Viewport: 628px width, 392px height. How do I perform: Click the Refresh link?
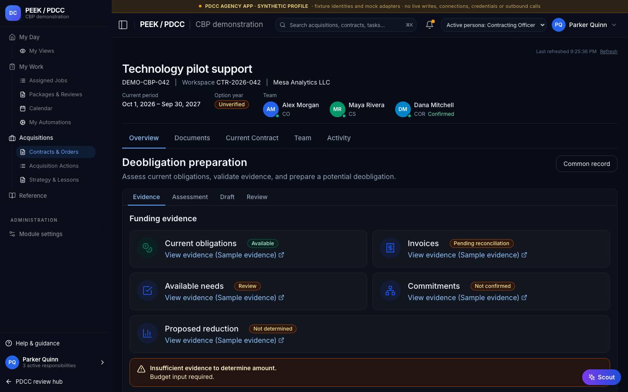608,51
